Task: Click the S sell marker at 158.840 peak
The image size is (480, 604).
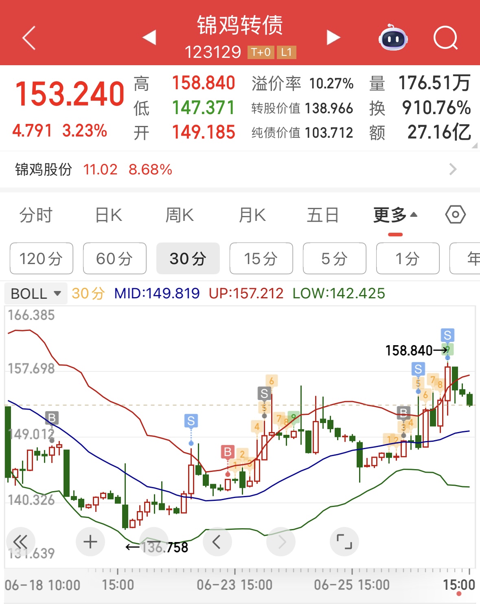Action: point(447,335)
